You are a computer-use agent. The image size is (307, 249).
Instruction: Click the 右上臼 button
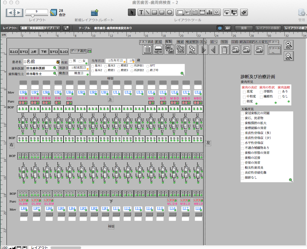pos(14,51)
